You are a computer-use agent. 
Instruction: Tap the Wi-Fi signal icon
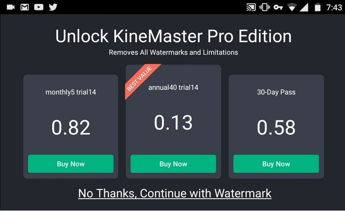click(x=292, y=7)
